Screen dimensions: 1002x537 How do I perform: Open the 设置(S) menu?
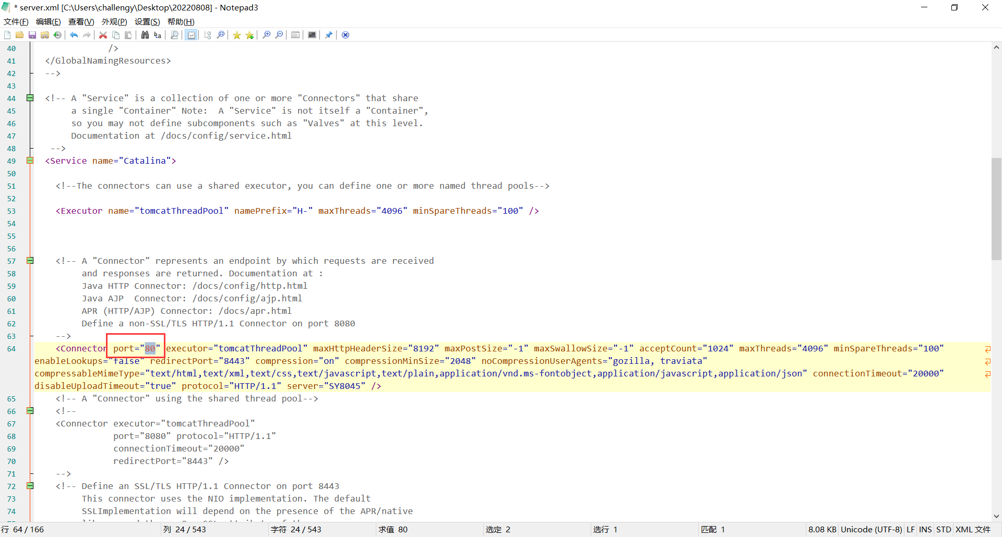(x=147, y=21)
